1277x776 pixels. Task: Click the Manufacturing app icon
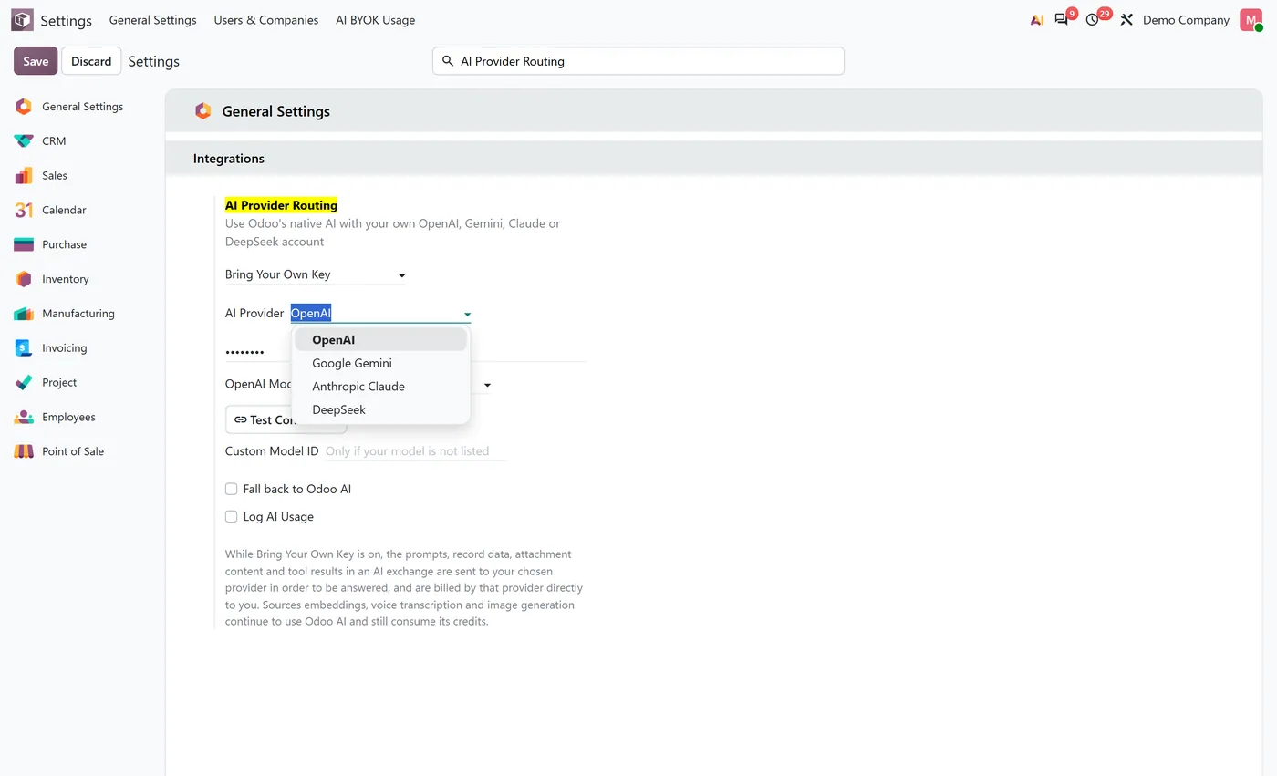(x=24, y=314)
